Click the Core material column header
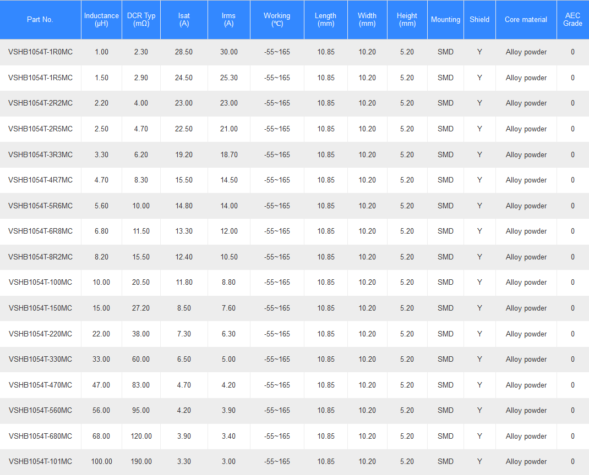The width and height of the screenshot is (589, 475). click(x=526, y=19)
